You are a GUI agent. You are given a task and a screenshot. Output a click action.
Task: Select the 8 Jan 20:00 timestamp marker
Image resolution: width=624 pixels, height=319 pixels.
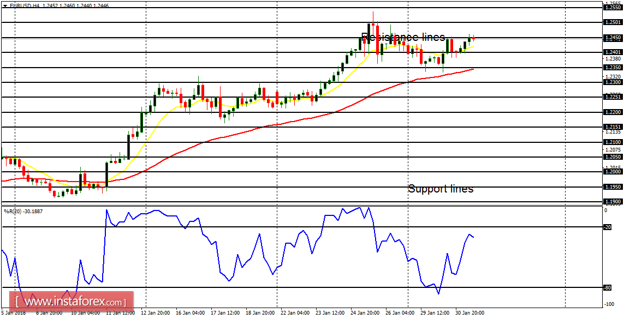49,314
